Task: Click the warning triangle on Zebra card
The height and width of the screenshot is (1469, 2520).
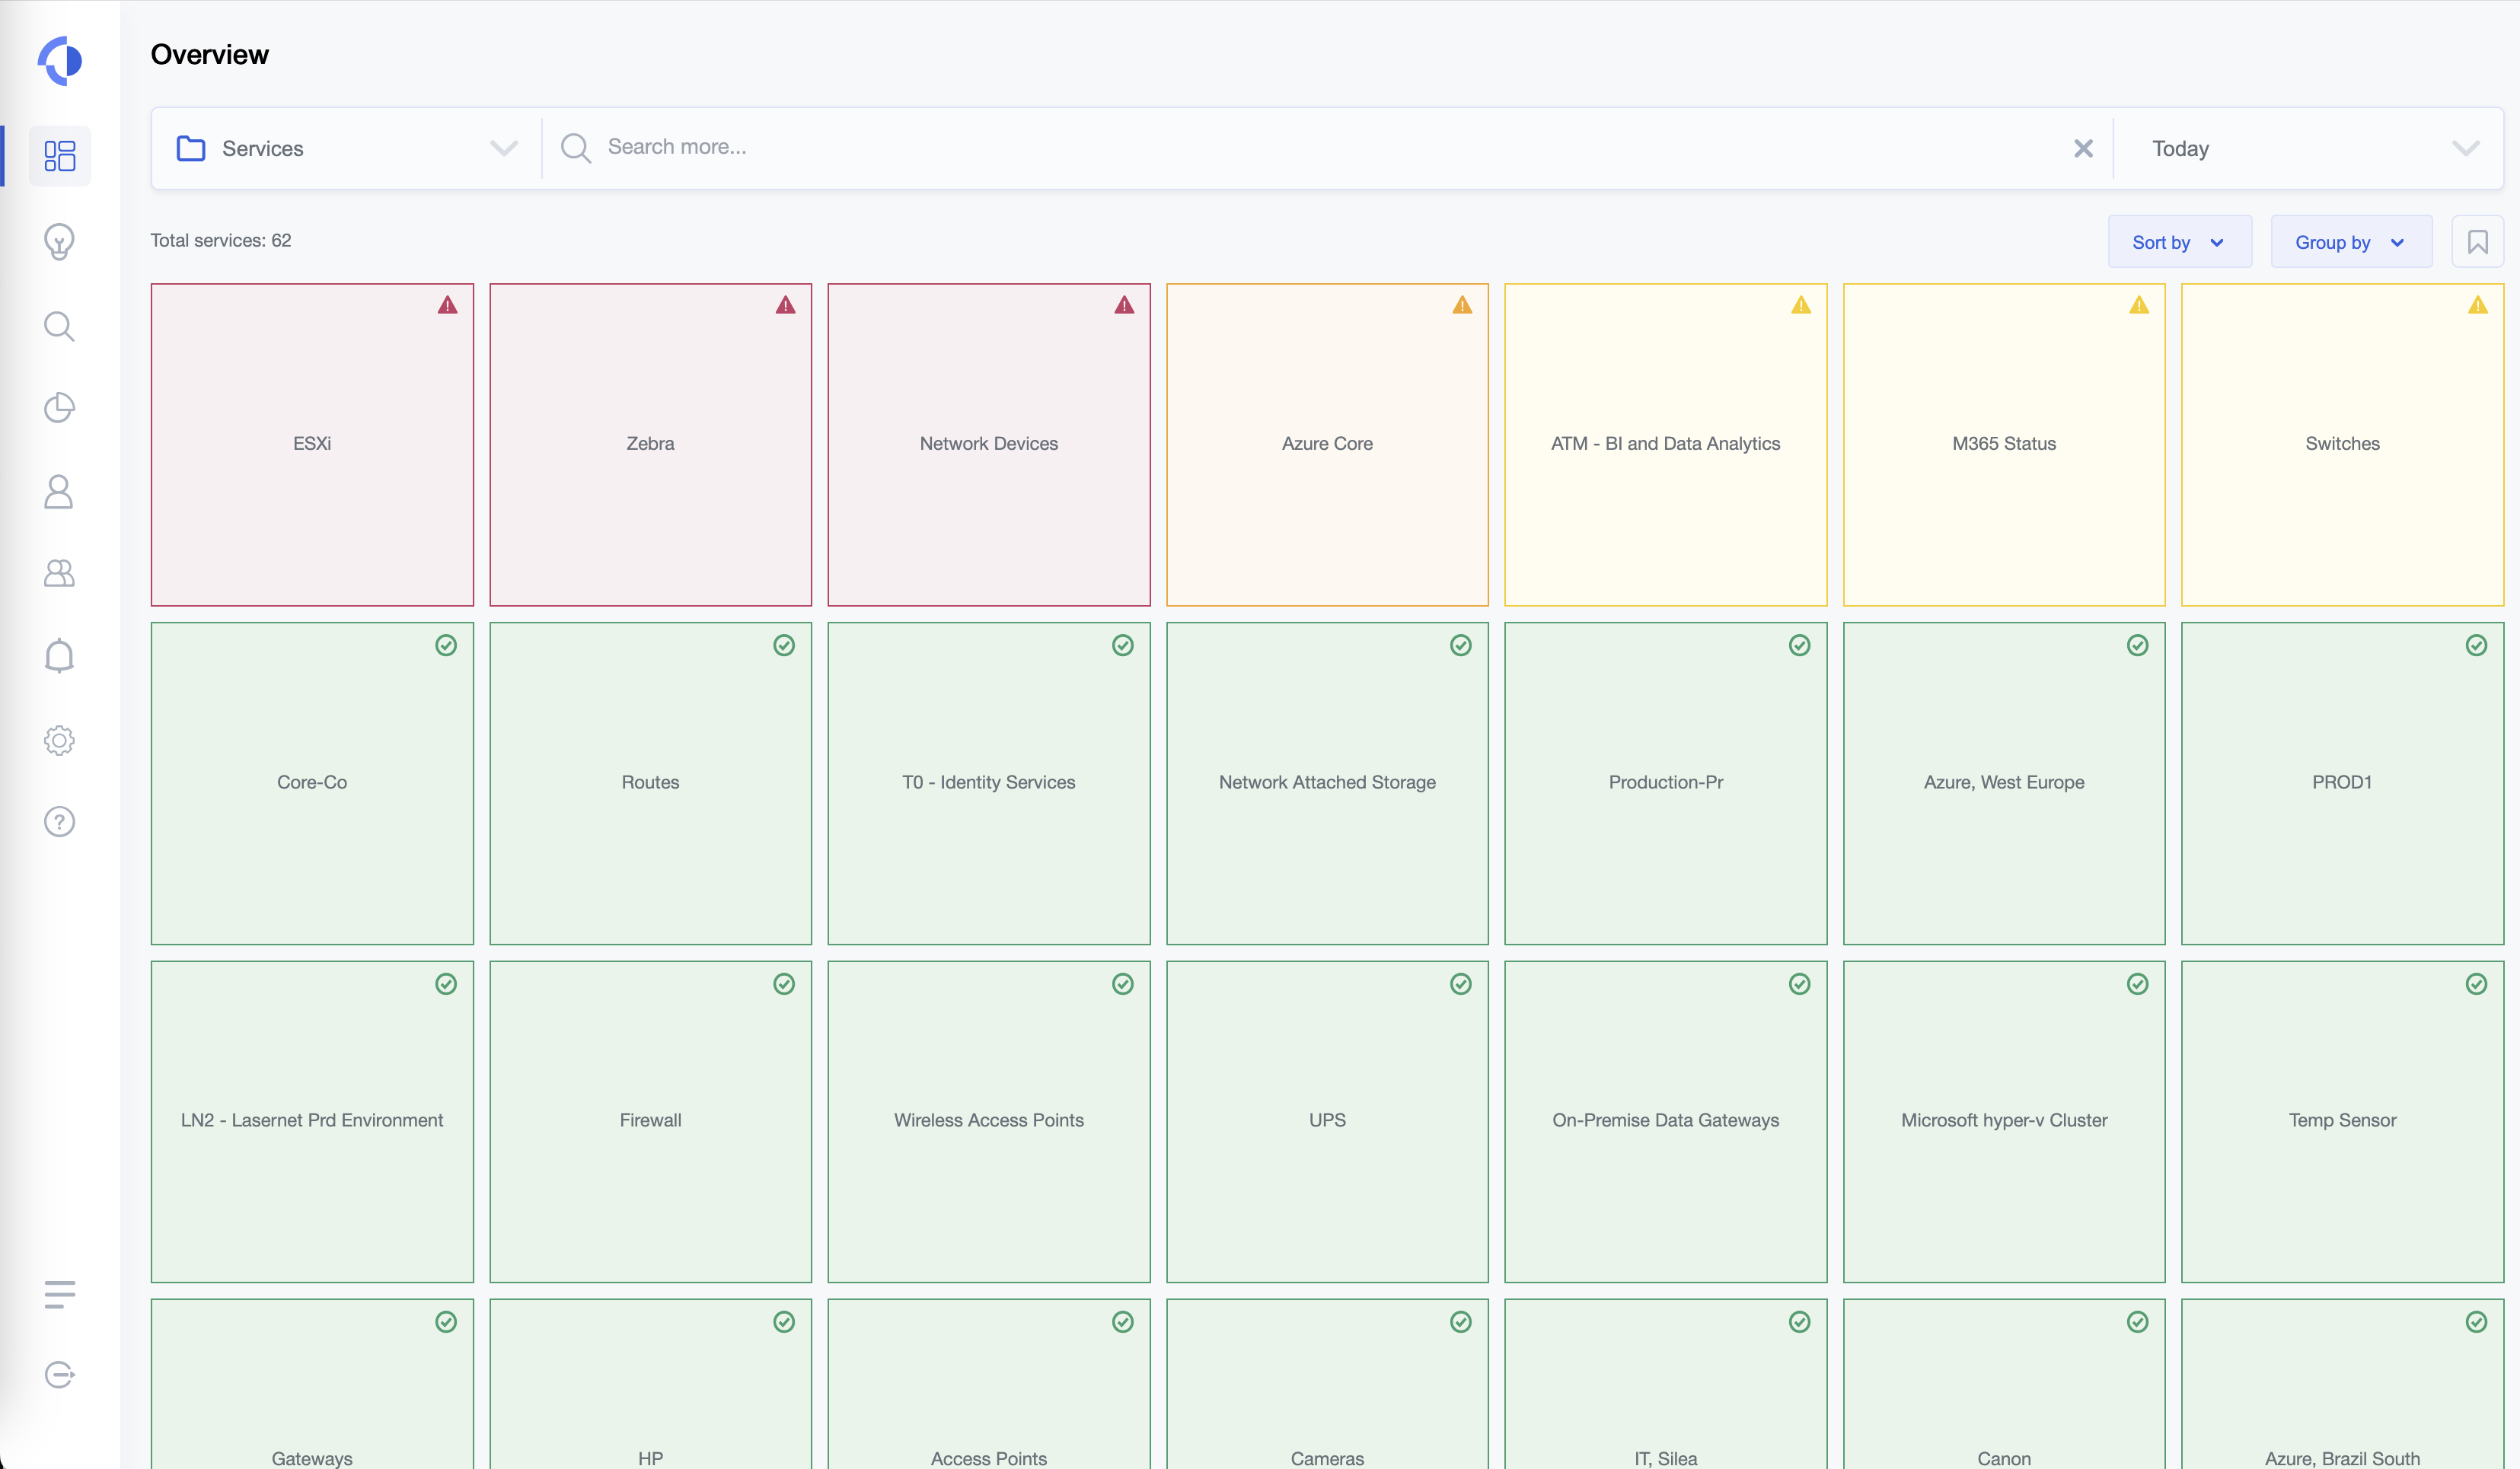Action: tap(785, 306)
